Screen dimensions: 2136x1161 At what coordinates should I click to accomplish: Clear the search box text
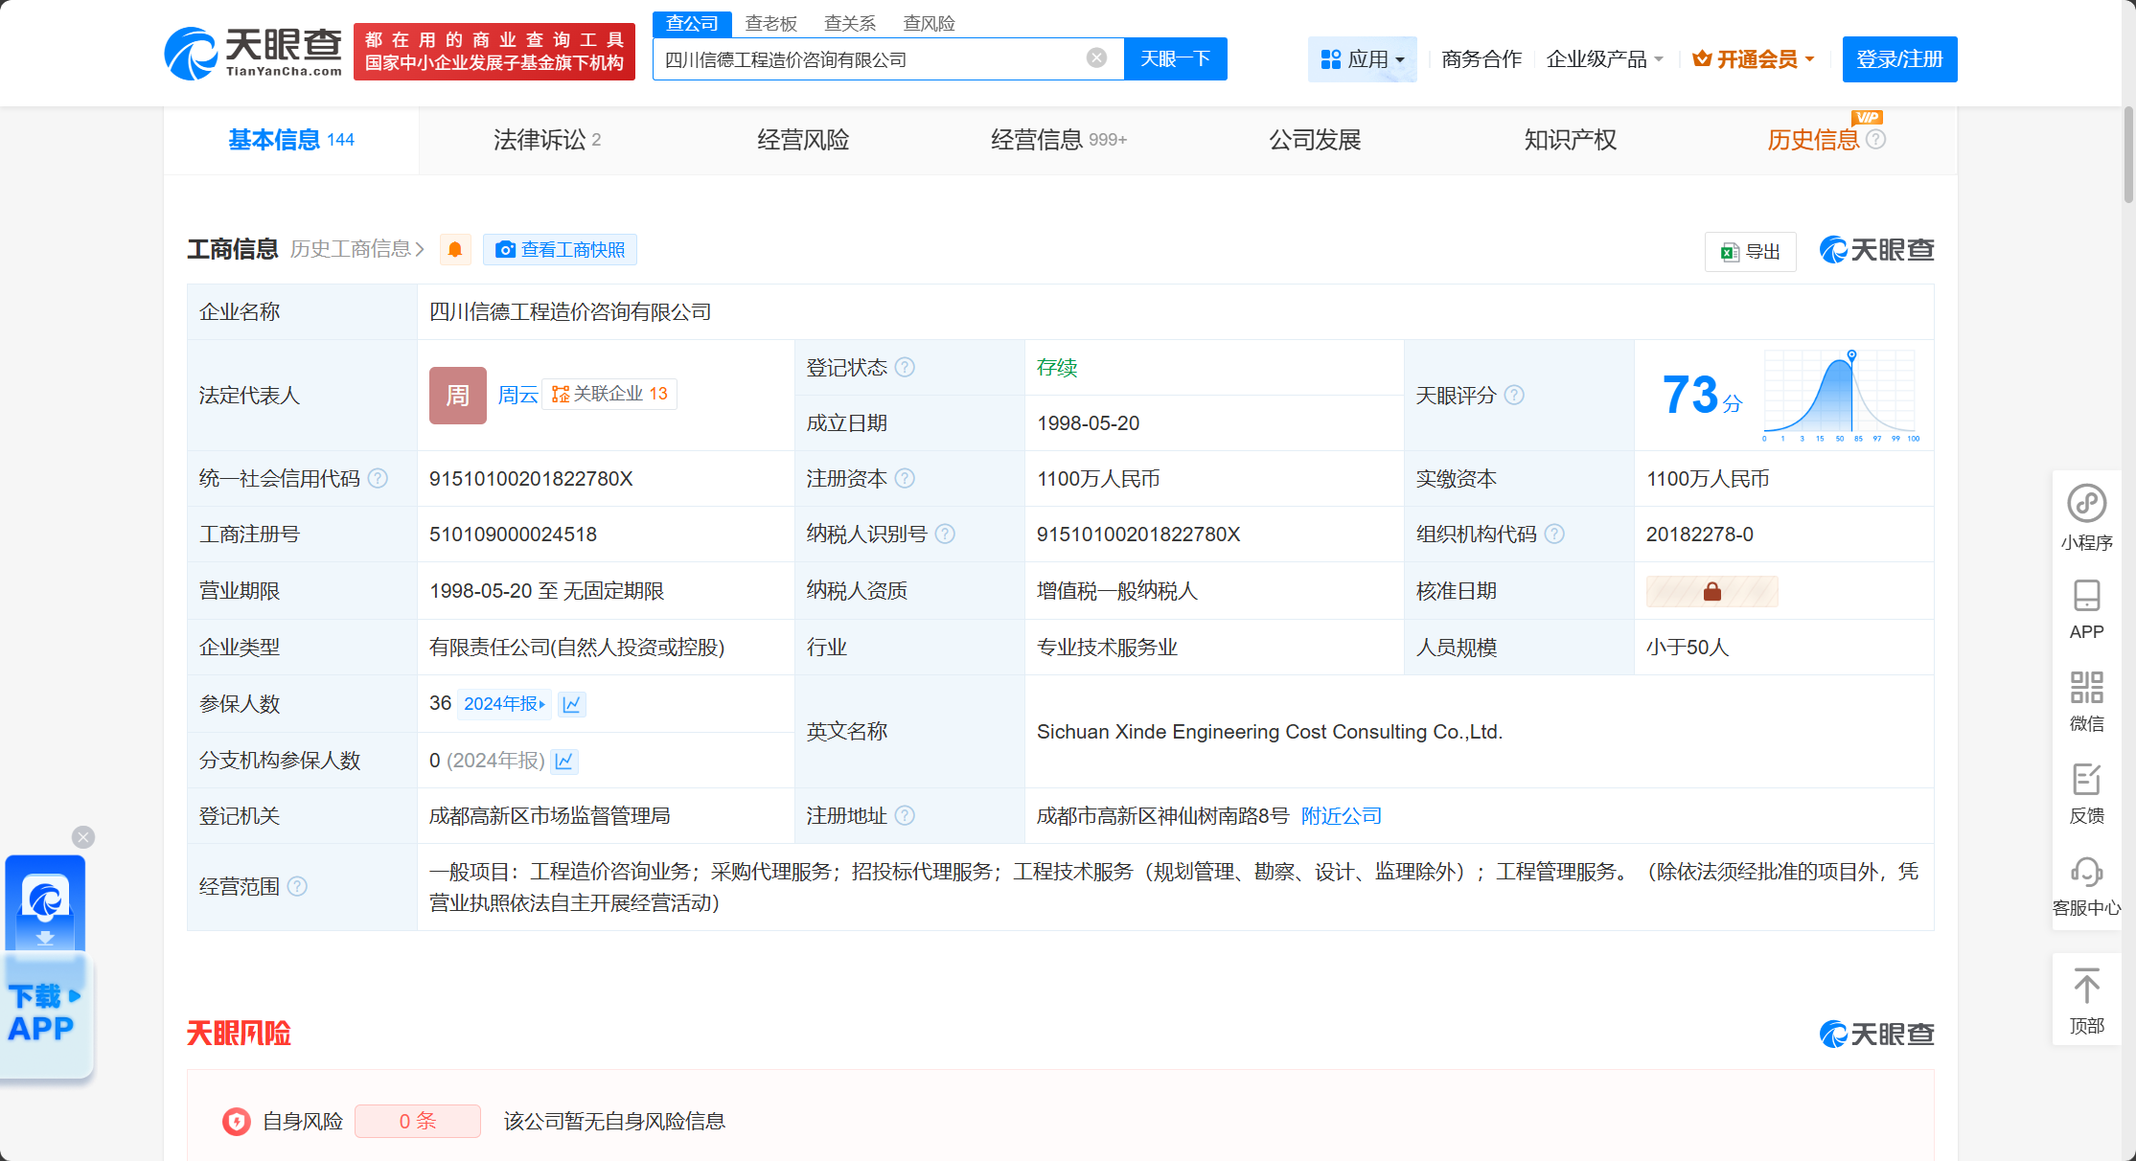click(1096, 58)
